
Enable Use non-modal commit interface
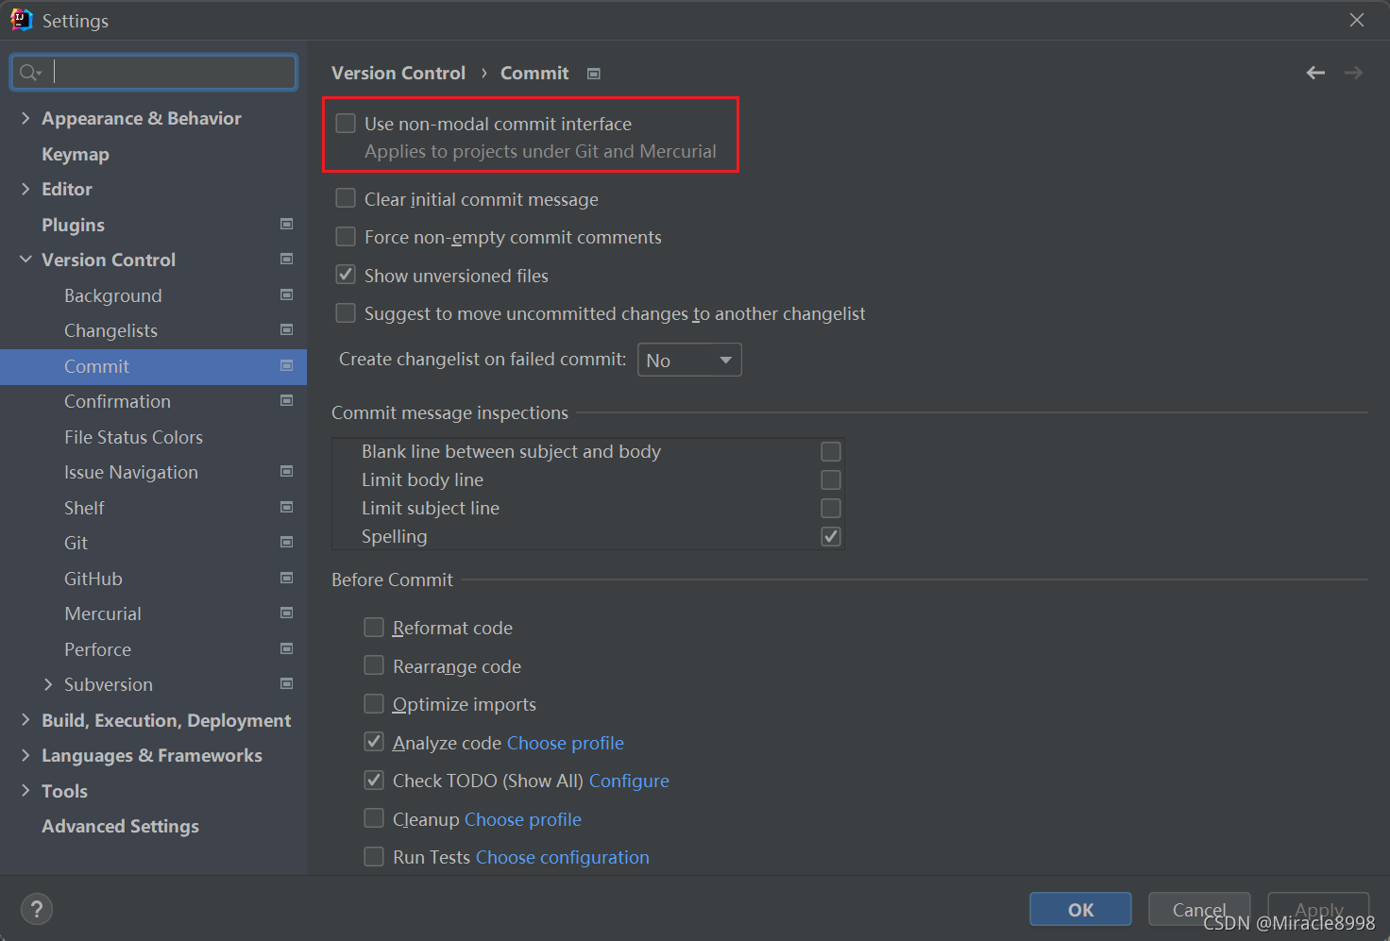pyautogui.click(x=346, y=123)
